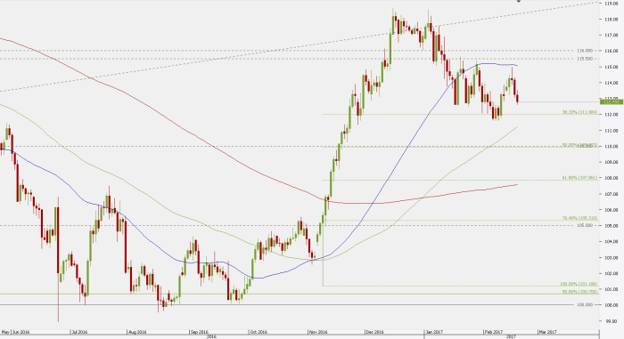Click the 2017 year marker on axis
The height and width of the screenshot is (339, 624).
click(x=511, y=336)
